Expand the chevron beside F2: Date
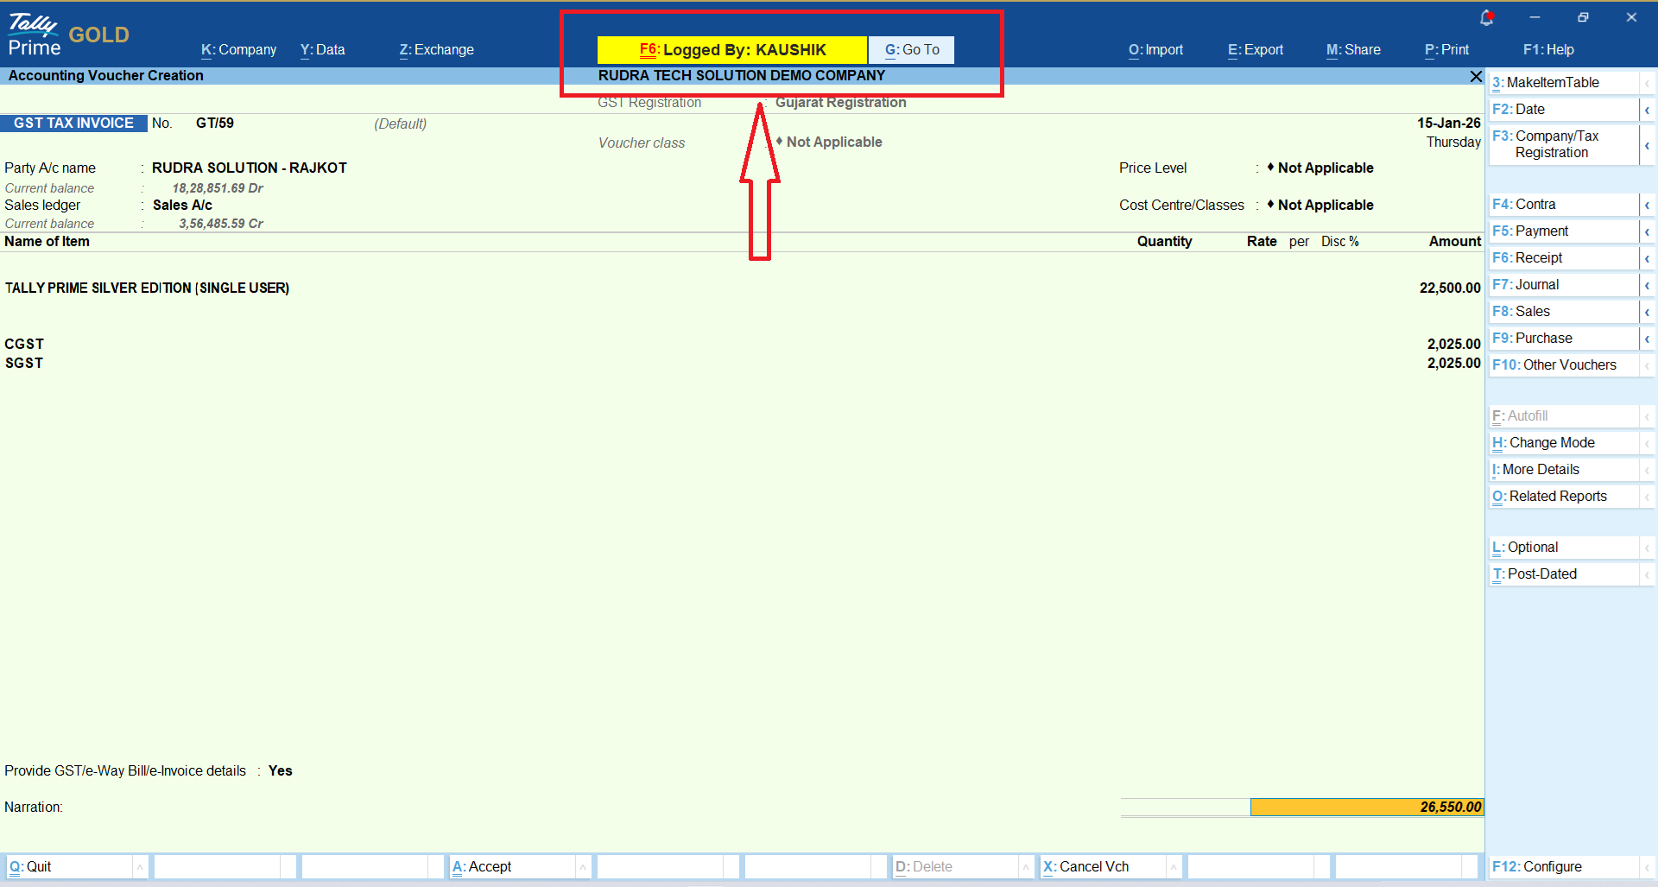The image size is (1658, 887). (x=1647, y=110)
